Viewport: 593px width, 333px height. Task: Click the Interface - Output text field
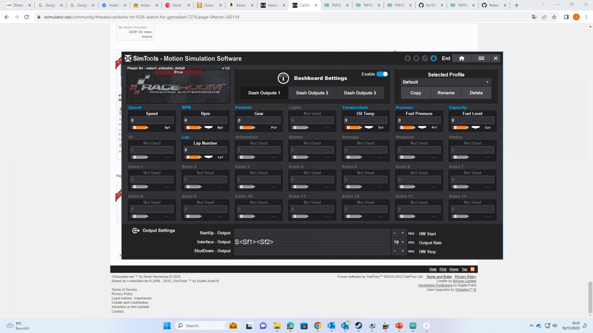tap(312, 242)
